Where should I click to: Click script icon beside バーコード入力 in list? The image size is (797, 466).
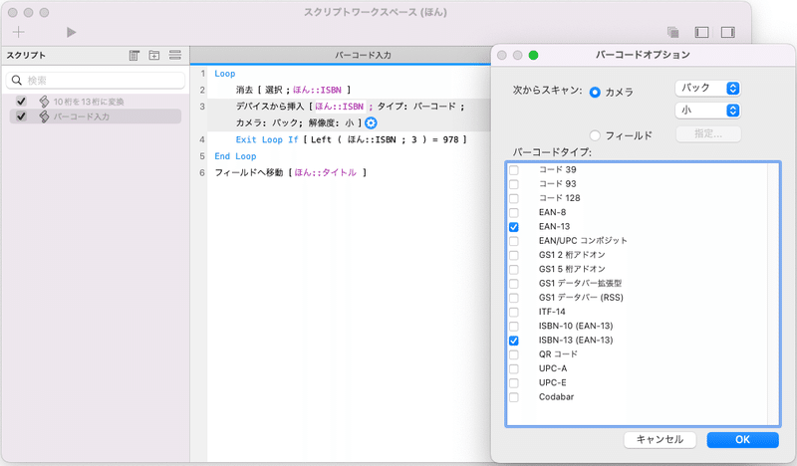(x=44, y=116)
